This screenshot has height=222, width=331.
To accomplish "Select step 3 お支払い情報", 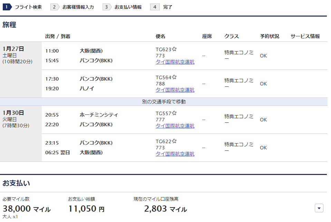I will [x=122, y=7].
